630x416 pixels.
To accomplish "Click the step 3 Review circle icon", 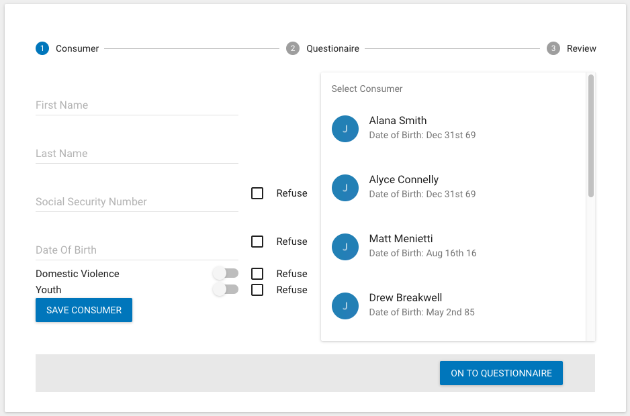I will click(x=553, y=48).
